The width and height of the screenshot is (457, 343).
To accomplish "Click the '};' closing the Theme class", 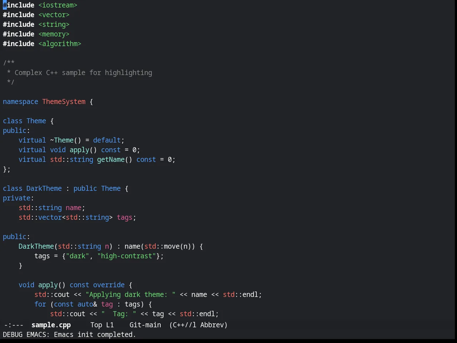I will click(7, 169).
